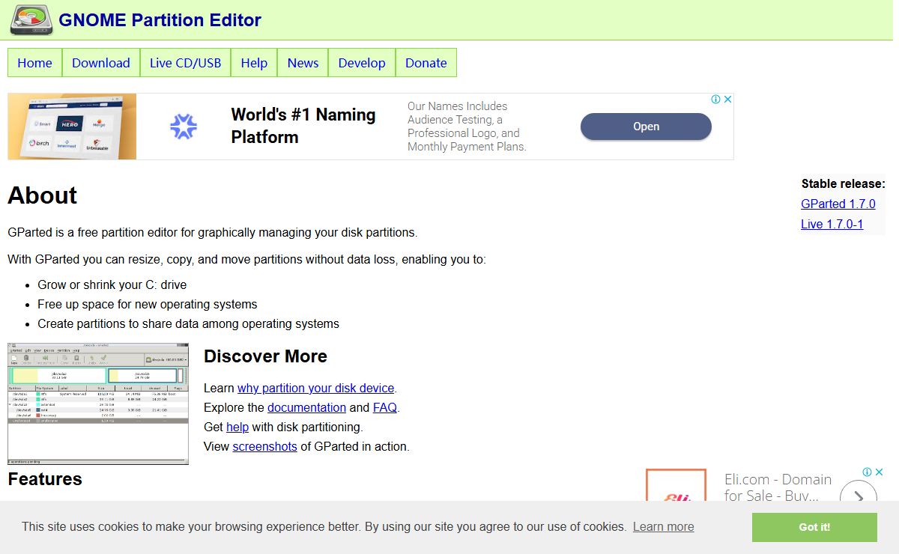Image resolution: width=899 pixels, height=554 pixels.
Task: Click Donate in the navigation bar
Action: tap(426, 63)
